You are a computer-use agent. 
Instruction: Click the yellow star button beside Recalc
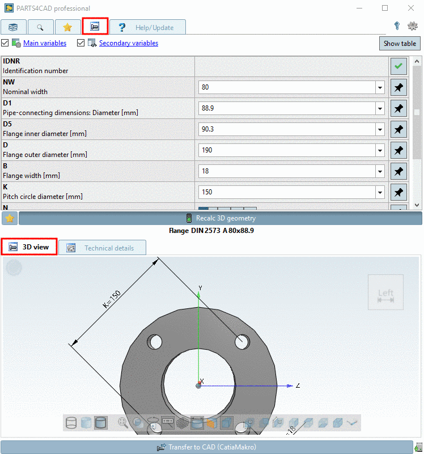pyautogui.click(x=9, y=218)
